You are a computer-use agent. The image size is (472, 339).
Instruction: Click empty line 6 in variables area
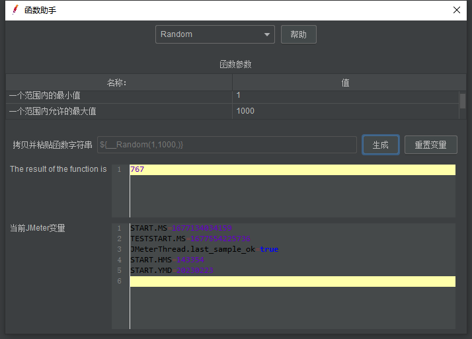pos(292,282)
